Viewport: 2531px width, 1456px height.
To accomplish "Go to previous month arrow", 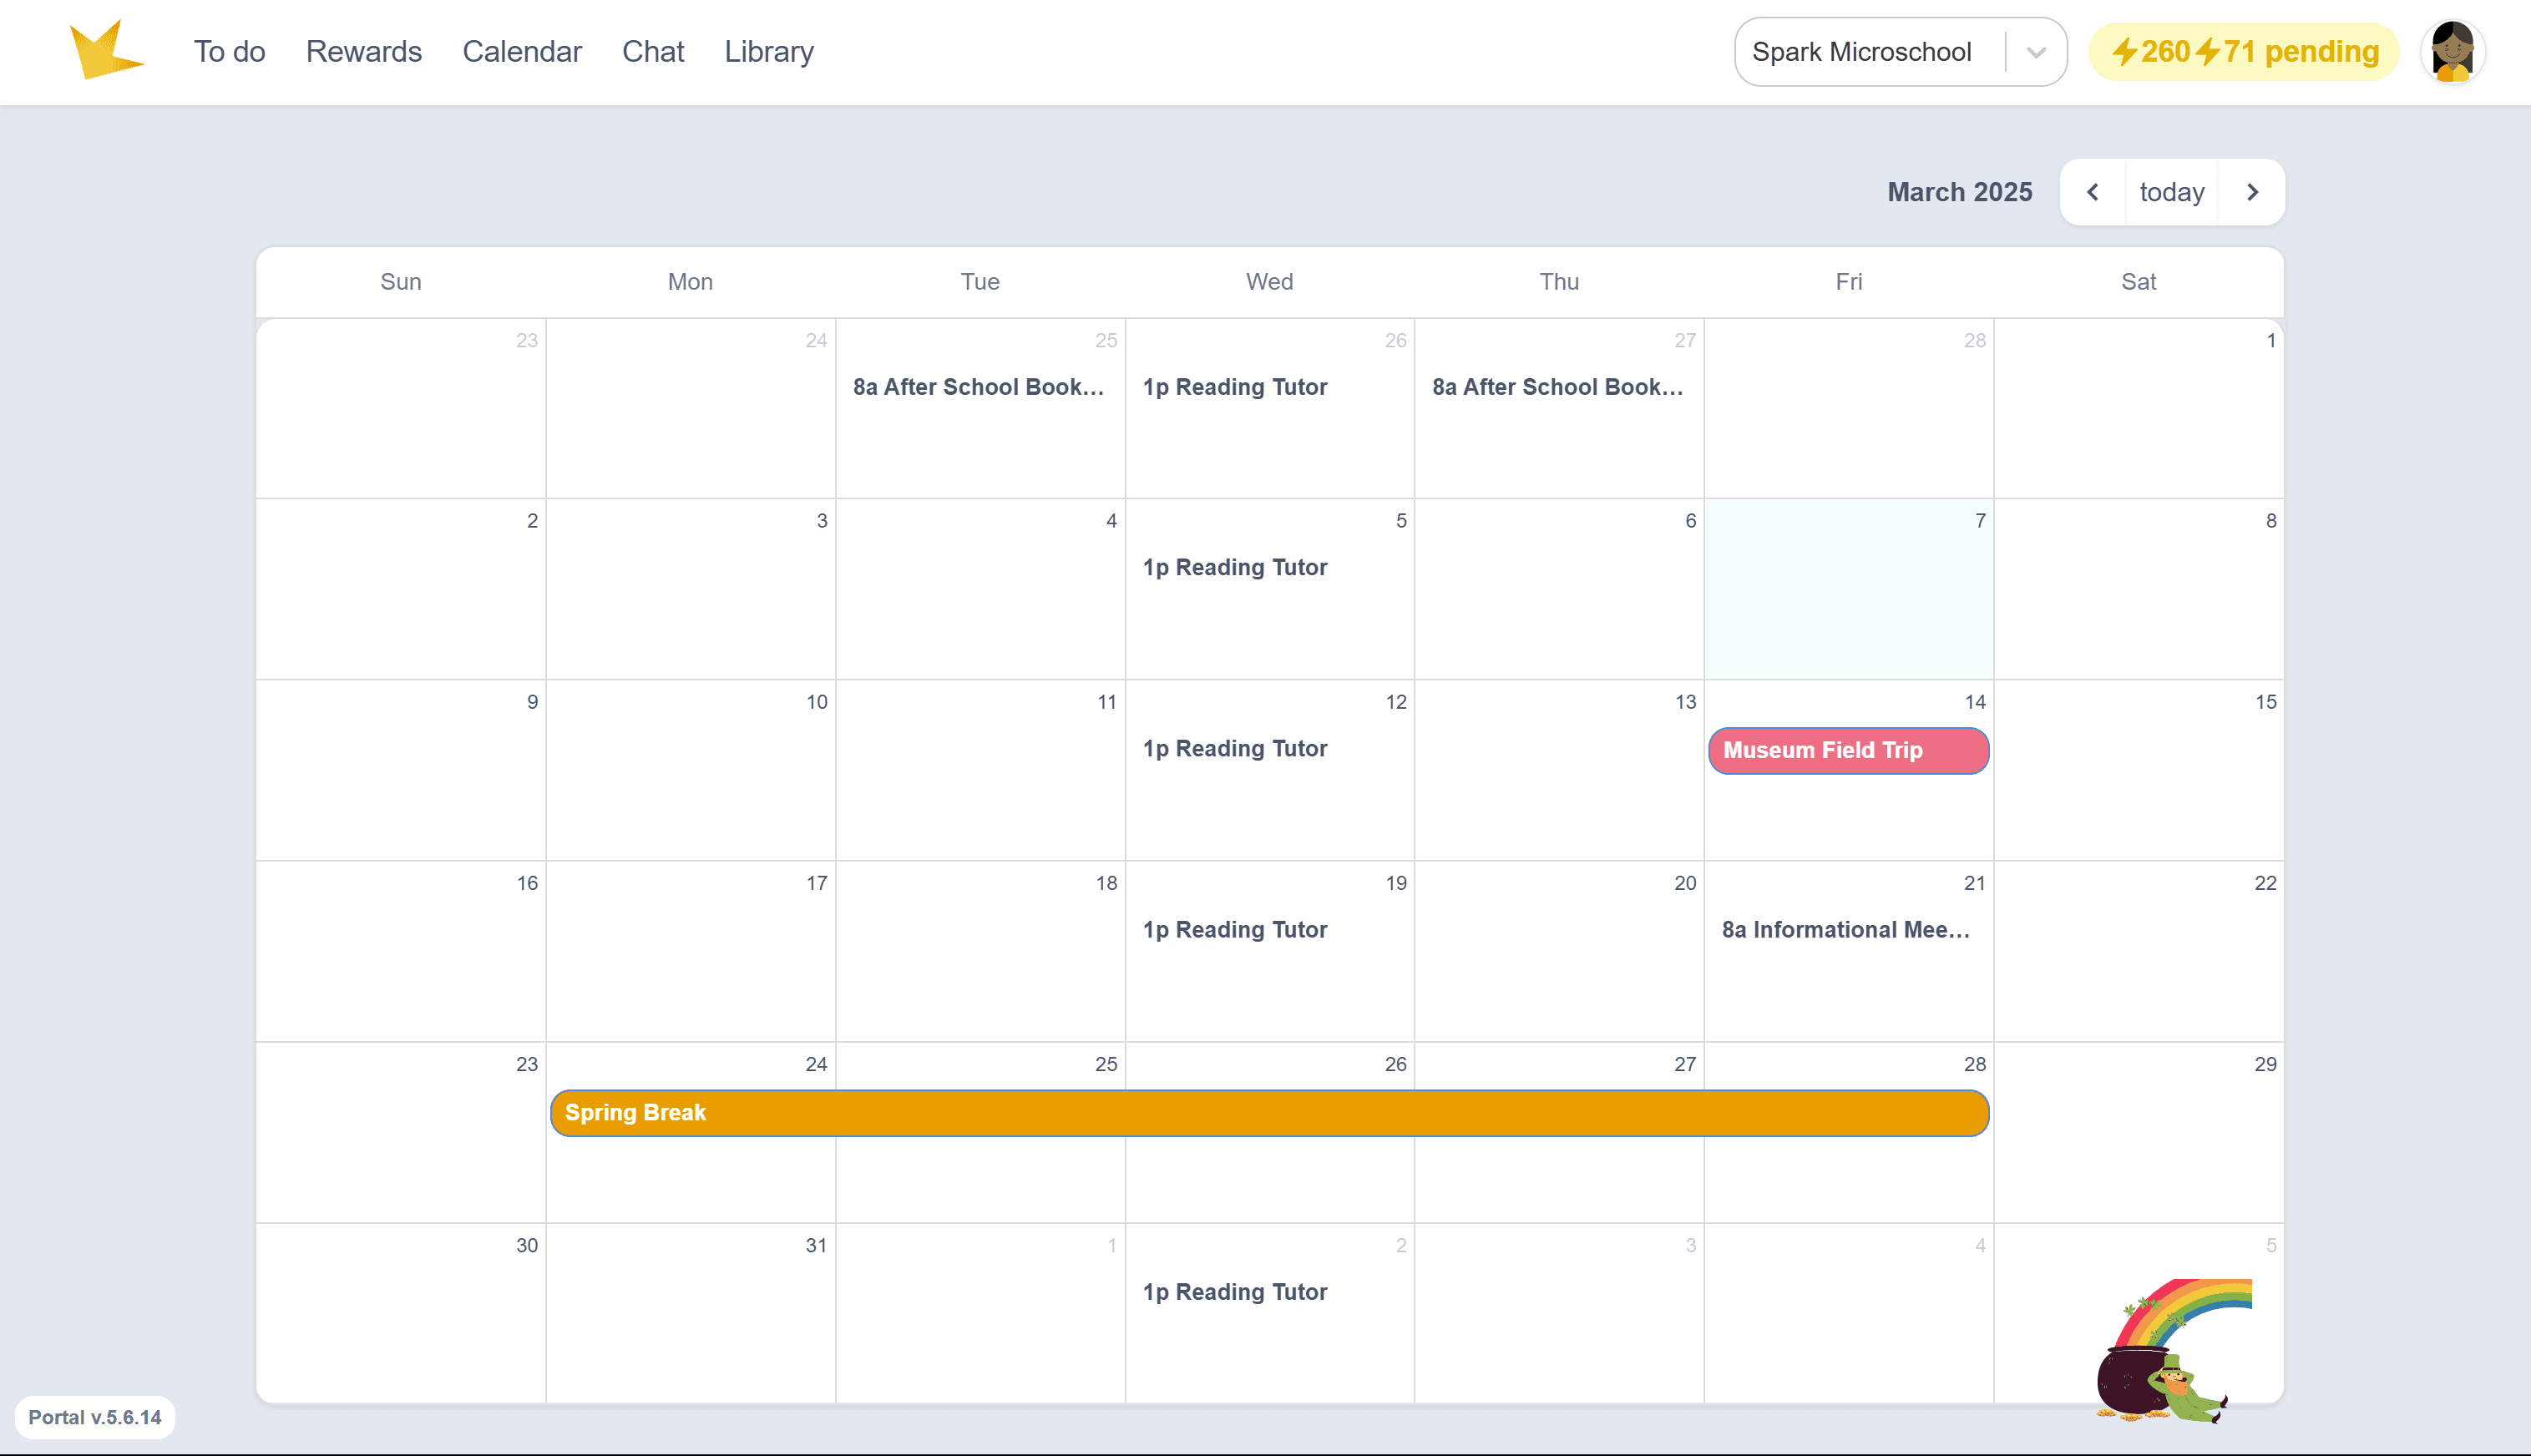I will click(x=2092, y=192).
